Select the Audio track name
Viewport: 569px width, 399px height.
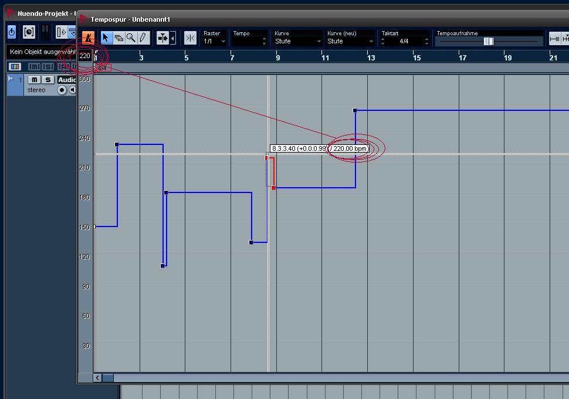[67, 80]
